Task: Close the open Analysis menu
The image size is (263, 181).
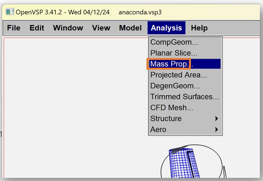Action: coord(166,28)
